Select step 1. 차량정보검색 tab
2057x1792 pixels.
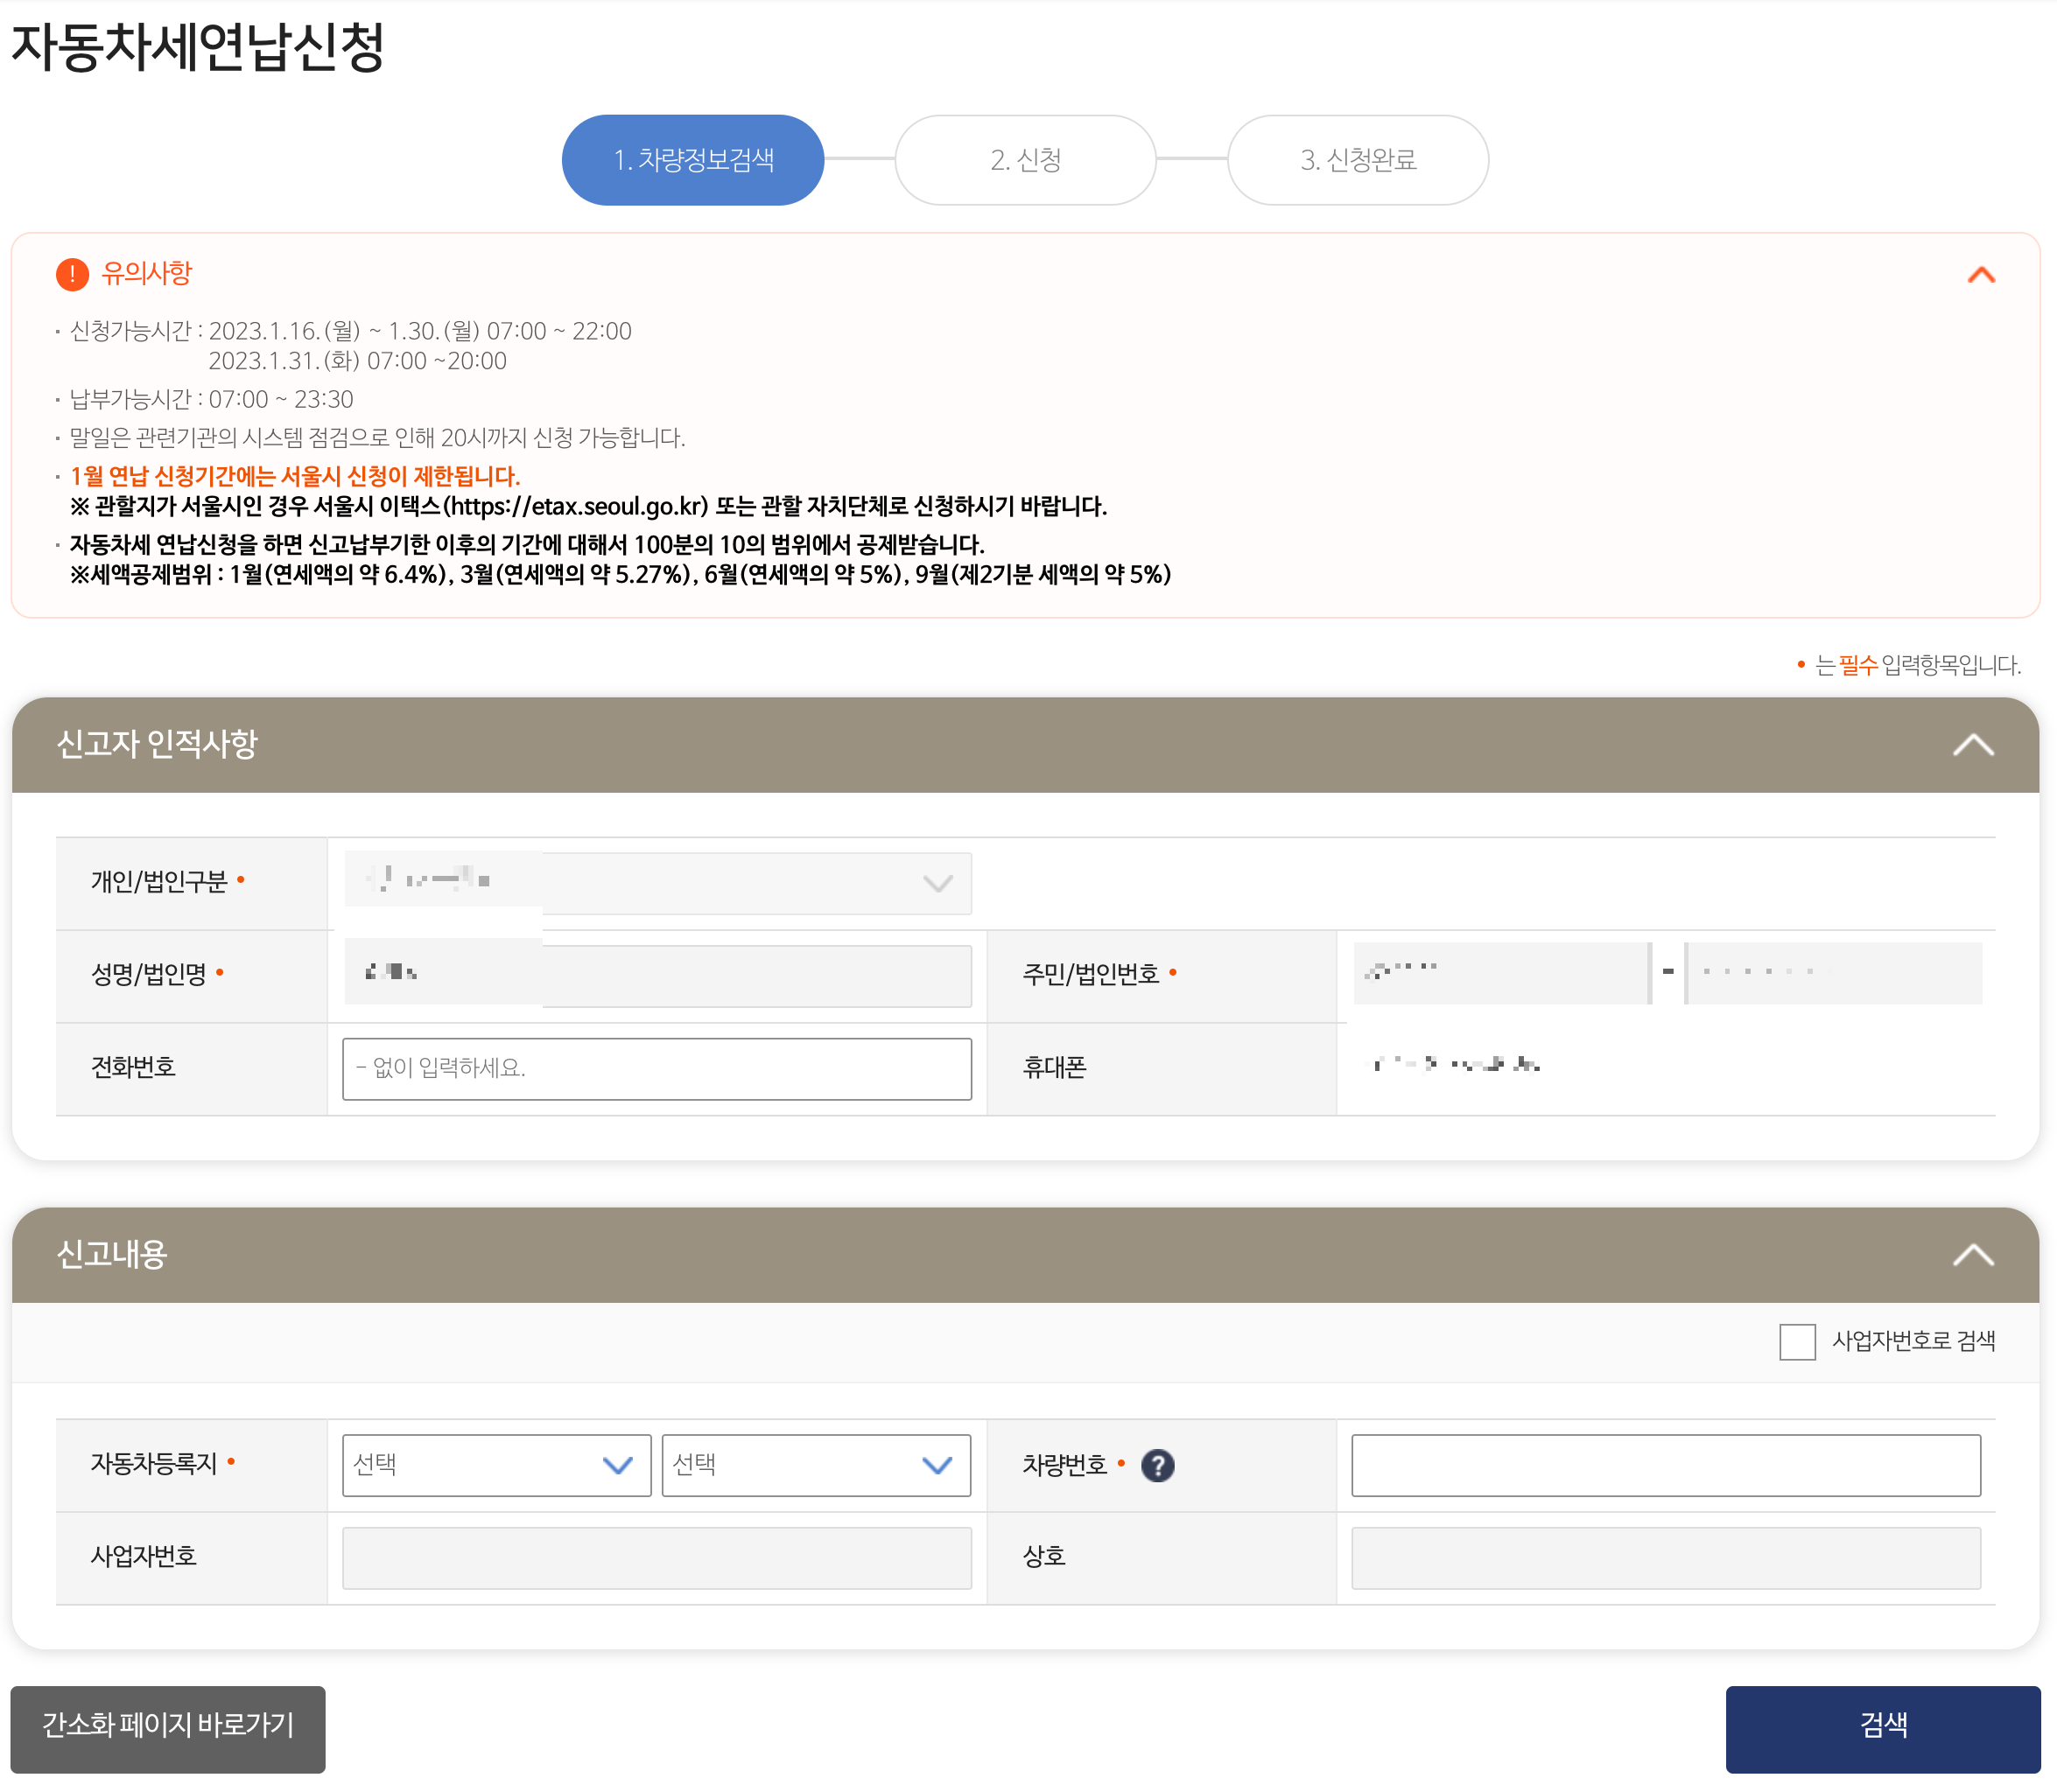click(x=692, y=160)
